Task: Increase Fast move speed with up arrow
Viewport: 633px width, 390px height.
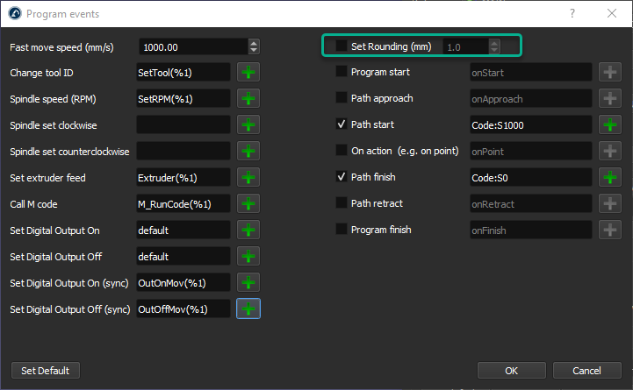Action: click(x=254, y=43)
